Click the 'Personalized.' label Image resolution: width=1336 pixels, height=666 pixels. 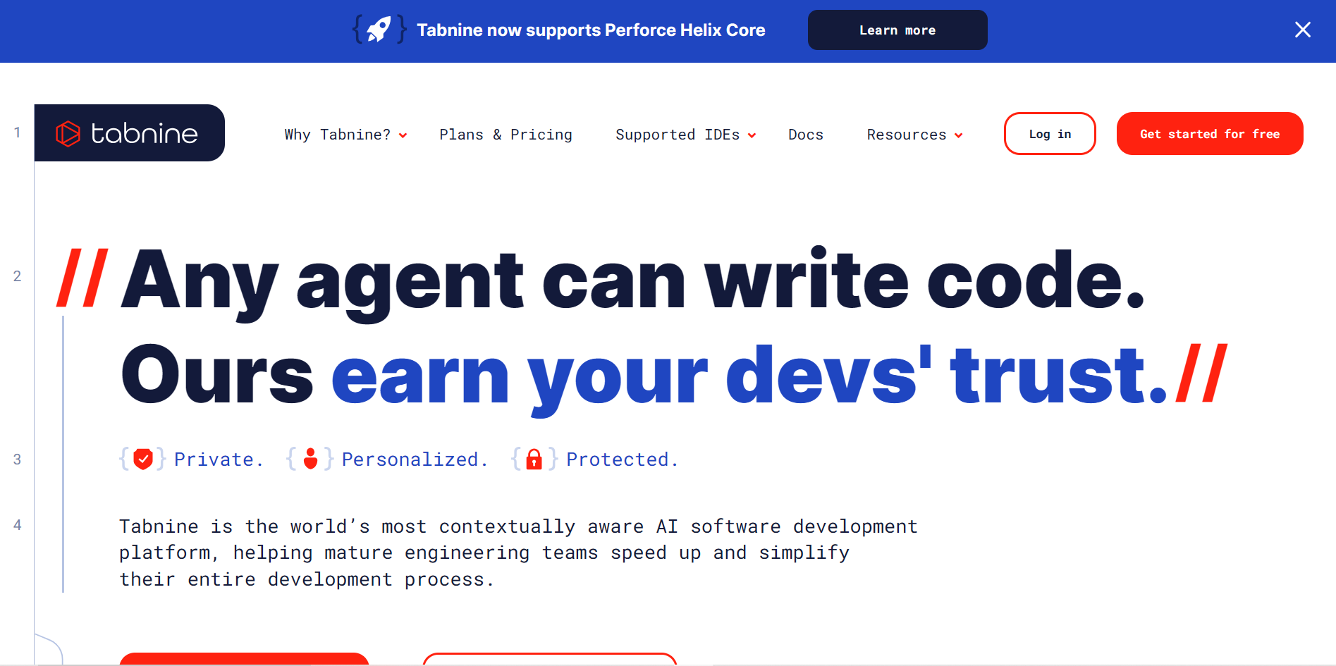pyautogui.click(x=415, y=460)
